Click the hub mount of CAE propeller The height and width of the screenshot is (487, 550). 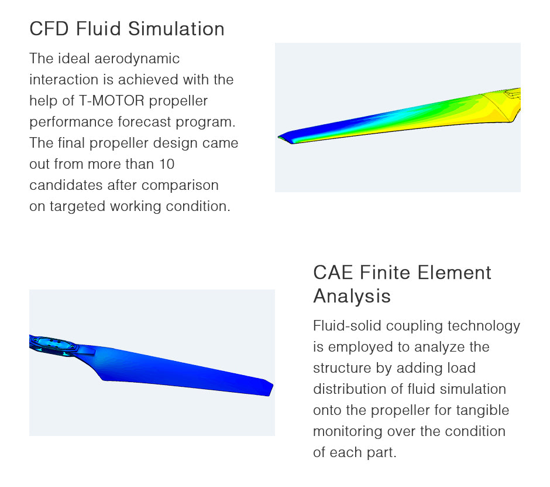(53, 345)
